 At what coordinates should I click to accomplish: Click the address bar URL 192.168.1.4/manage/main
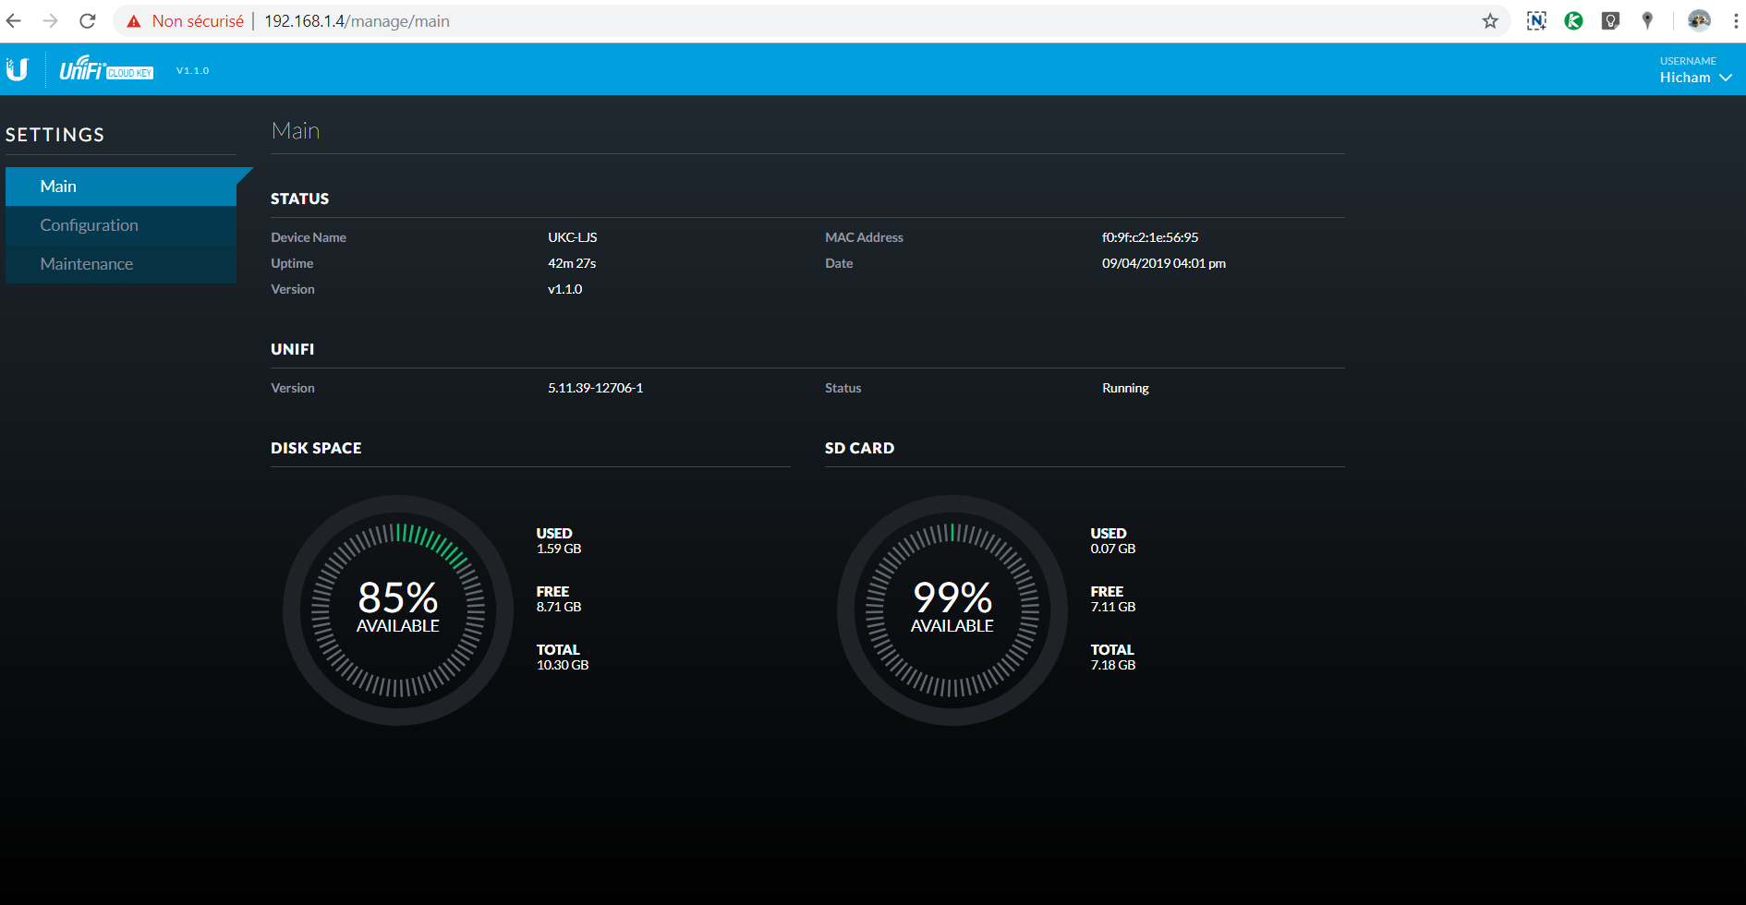(x=357, y=21)
